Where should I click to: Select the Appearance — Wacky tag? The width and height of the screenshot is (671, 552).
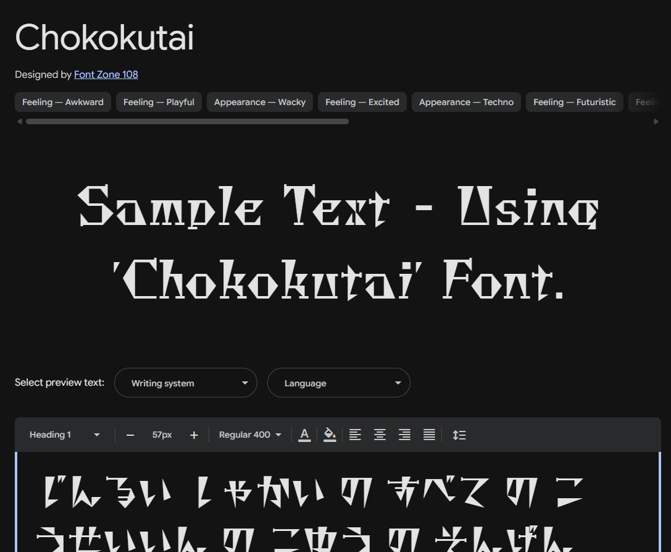[260, 102]
